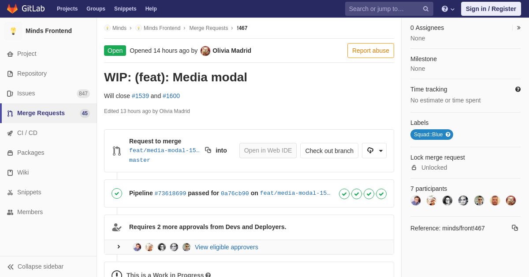Go to Minds breadcrumb link
This screenshot has height=277, width=529.
119,28
